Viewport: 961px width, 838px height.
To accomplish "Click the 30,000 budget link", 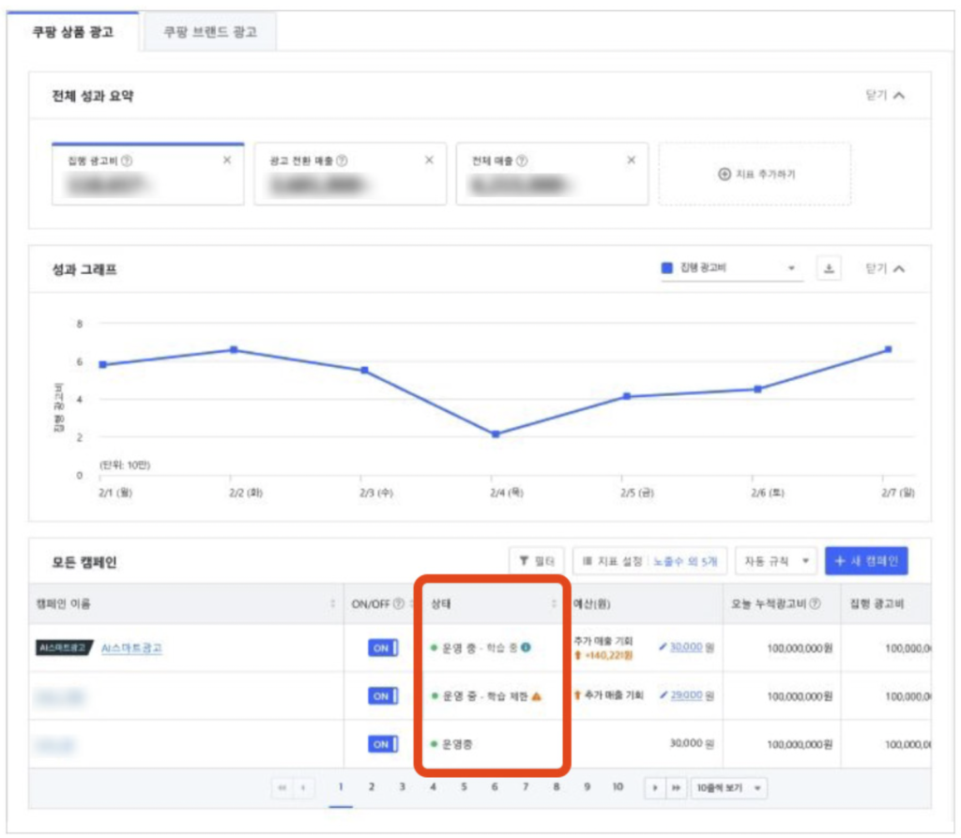I will (686, 647).
